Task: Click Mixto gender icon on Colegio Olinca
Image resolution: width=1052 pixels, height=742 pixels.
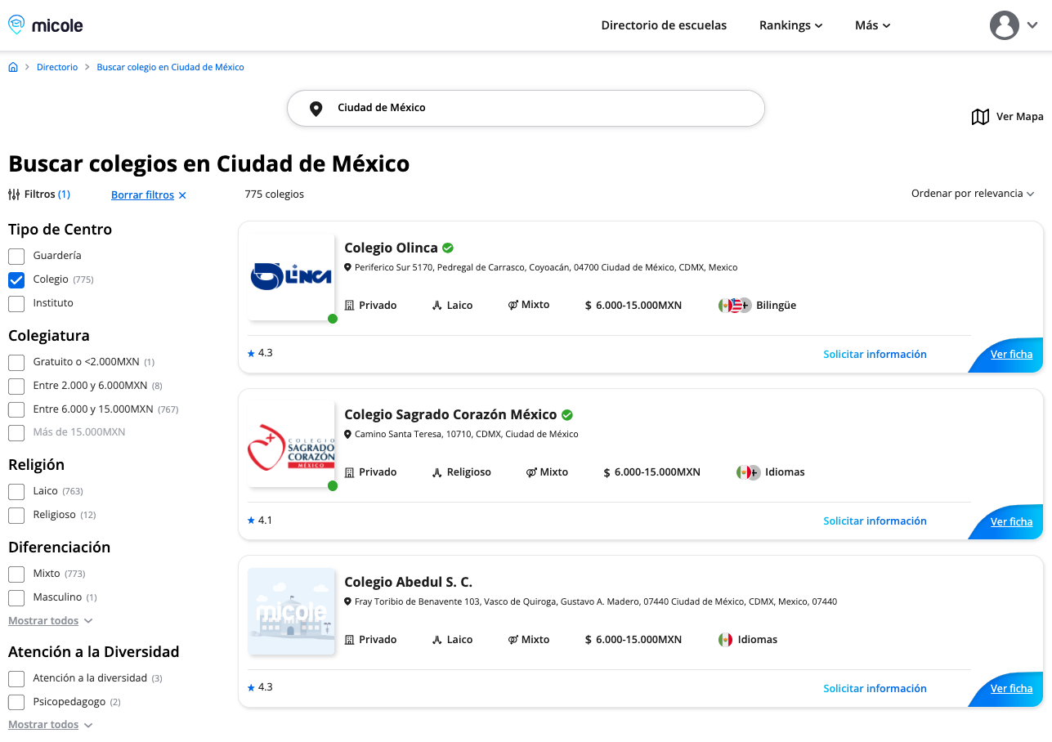Action: click(x=513, y=305)
